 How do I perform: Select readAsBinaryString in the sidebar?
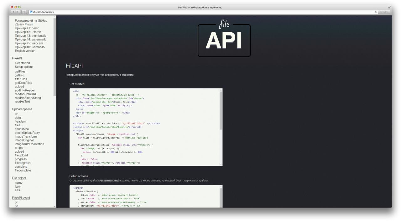click(28, 98)
